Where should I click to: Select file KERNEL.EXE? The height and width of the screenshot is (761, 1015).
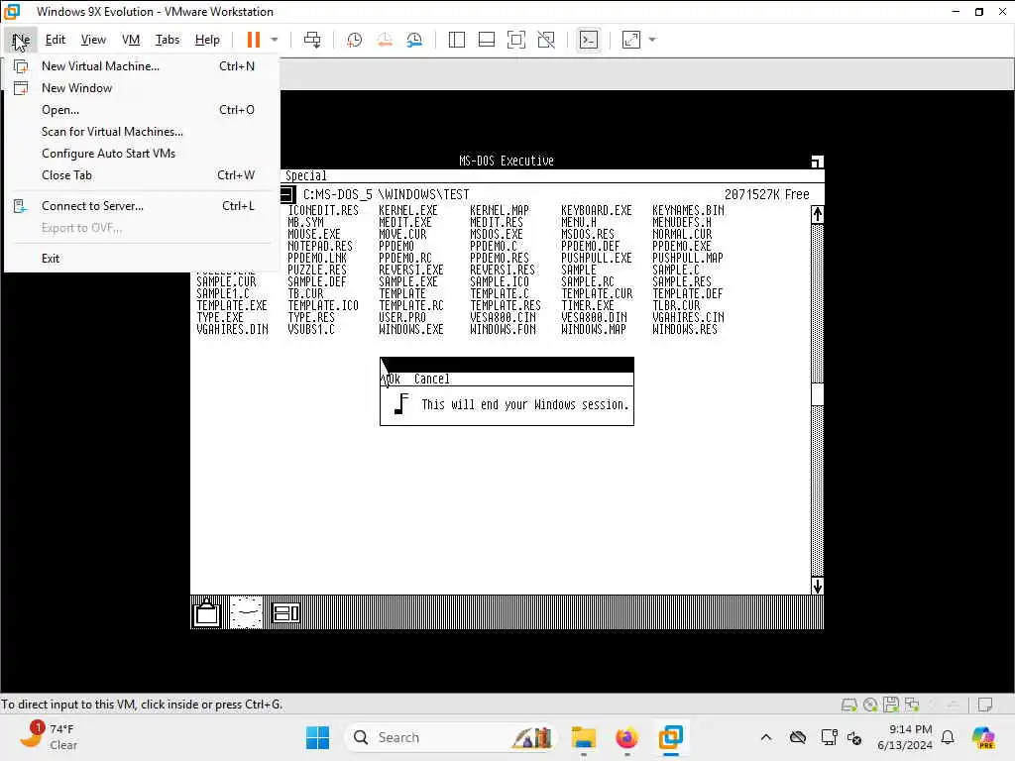(x=408, y=210)
